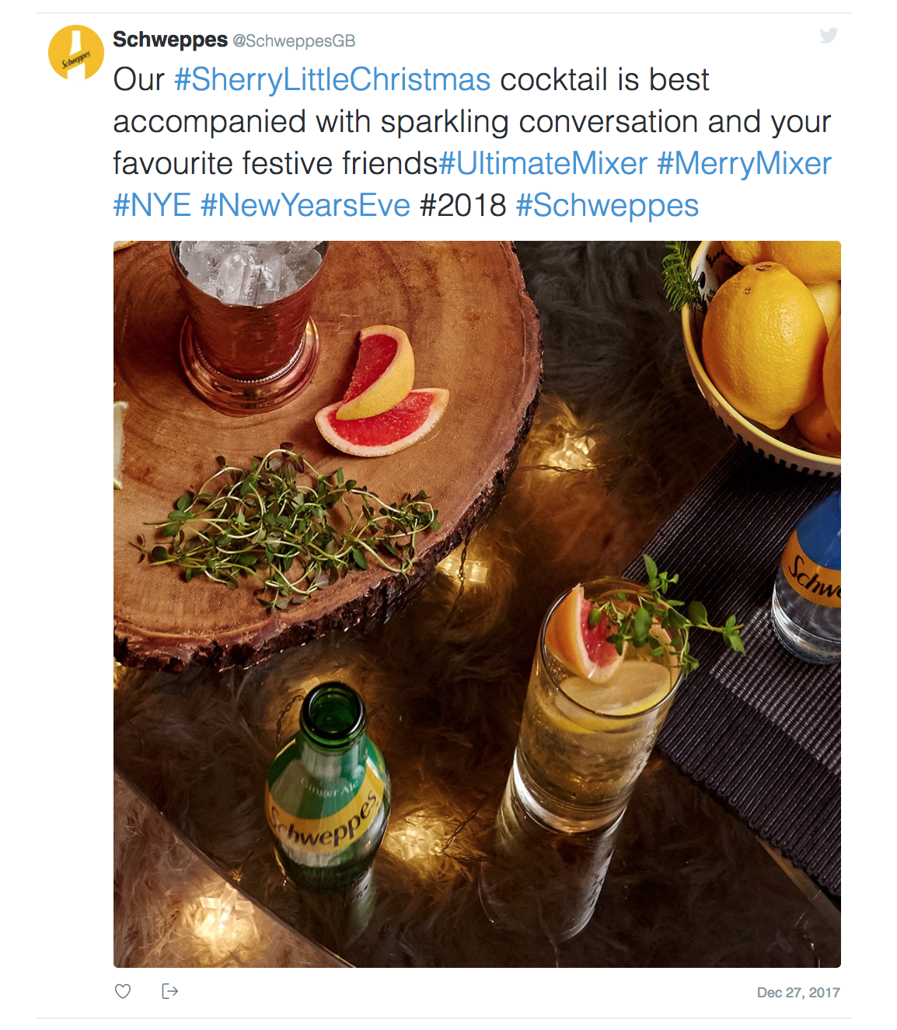Open the Schweppes yellow profile avatar

76,53
